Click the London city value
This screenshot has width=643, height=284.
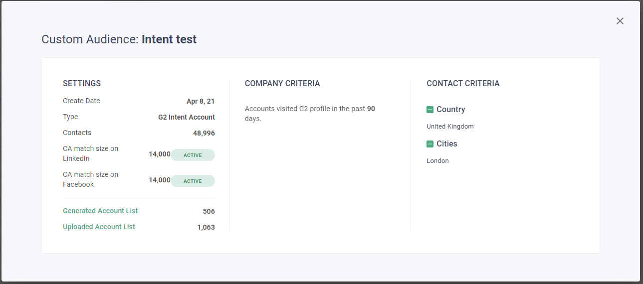coord(437,161)
